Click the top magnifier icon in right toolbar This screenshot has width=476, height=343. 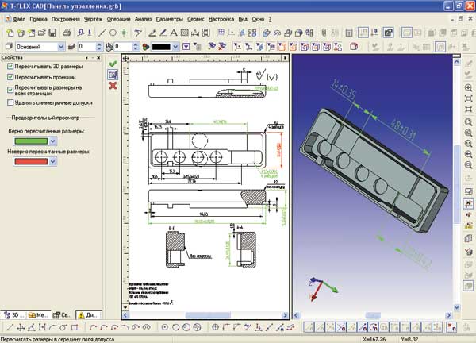pos(469,85)
